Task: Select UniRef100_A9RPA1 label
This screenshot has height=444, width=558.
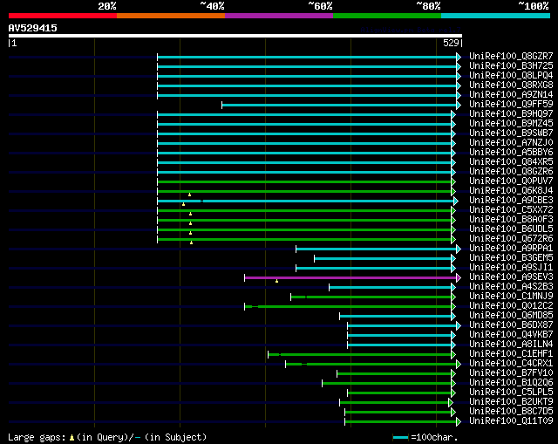Action: coord(511,249)
